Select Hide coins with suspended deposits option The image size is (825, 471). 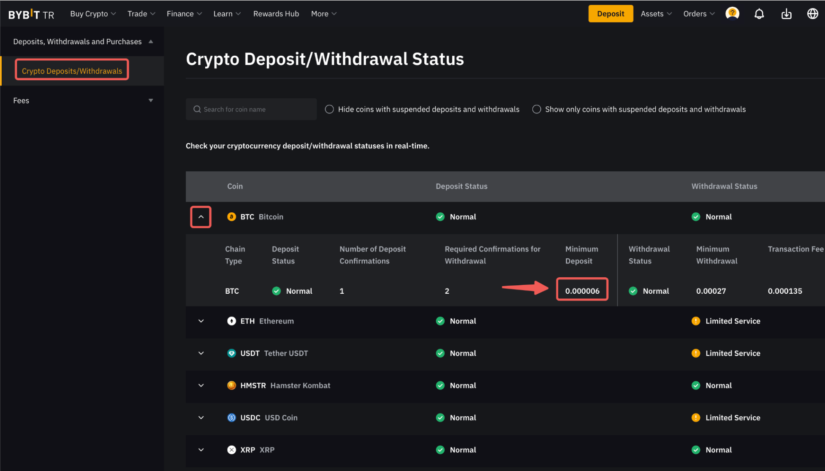point(329,109)
